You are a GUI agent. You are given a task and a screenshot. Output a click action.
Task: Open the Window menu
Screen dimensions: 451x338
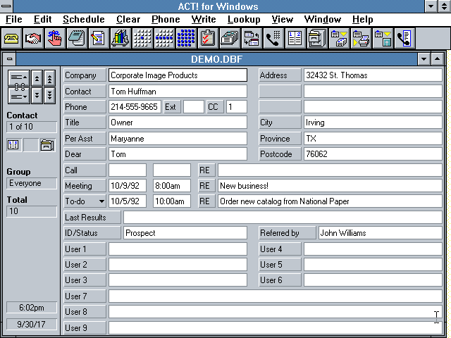[323, 19]
